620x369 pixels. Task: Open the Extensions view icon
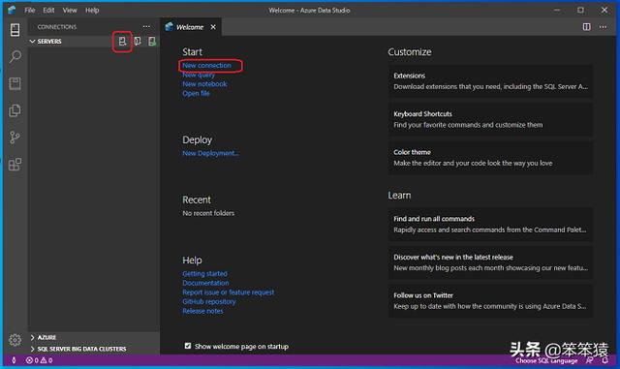click(15, 164)
